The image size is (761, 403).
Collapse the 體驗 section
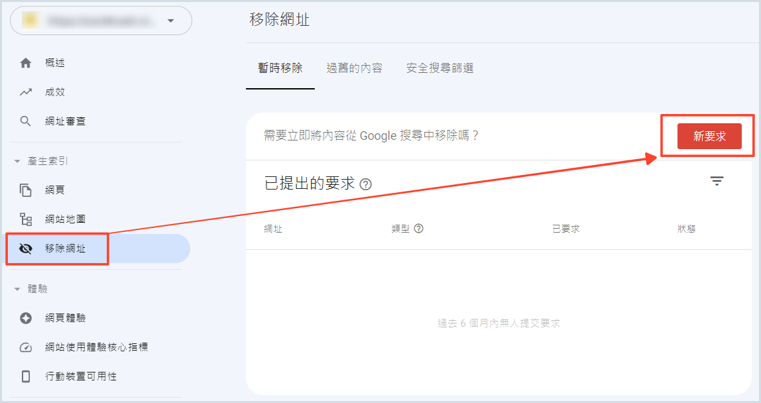(17, 289)
